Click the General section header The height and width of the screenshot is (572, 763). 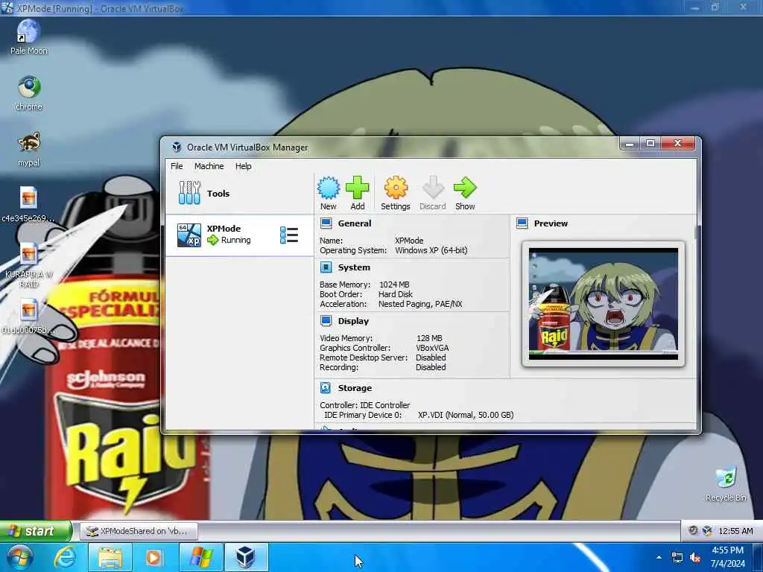click(354, 223)
